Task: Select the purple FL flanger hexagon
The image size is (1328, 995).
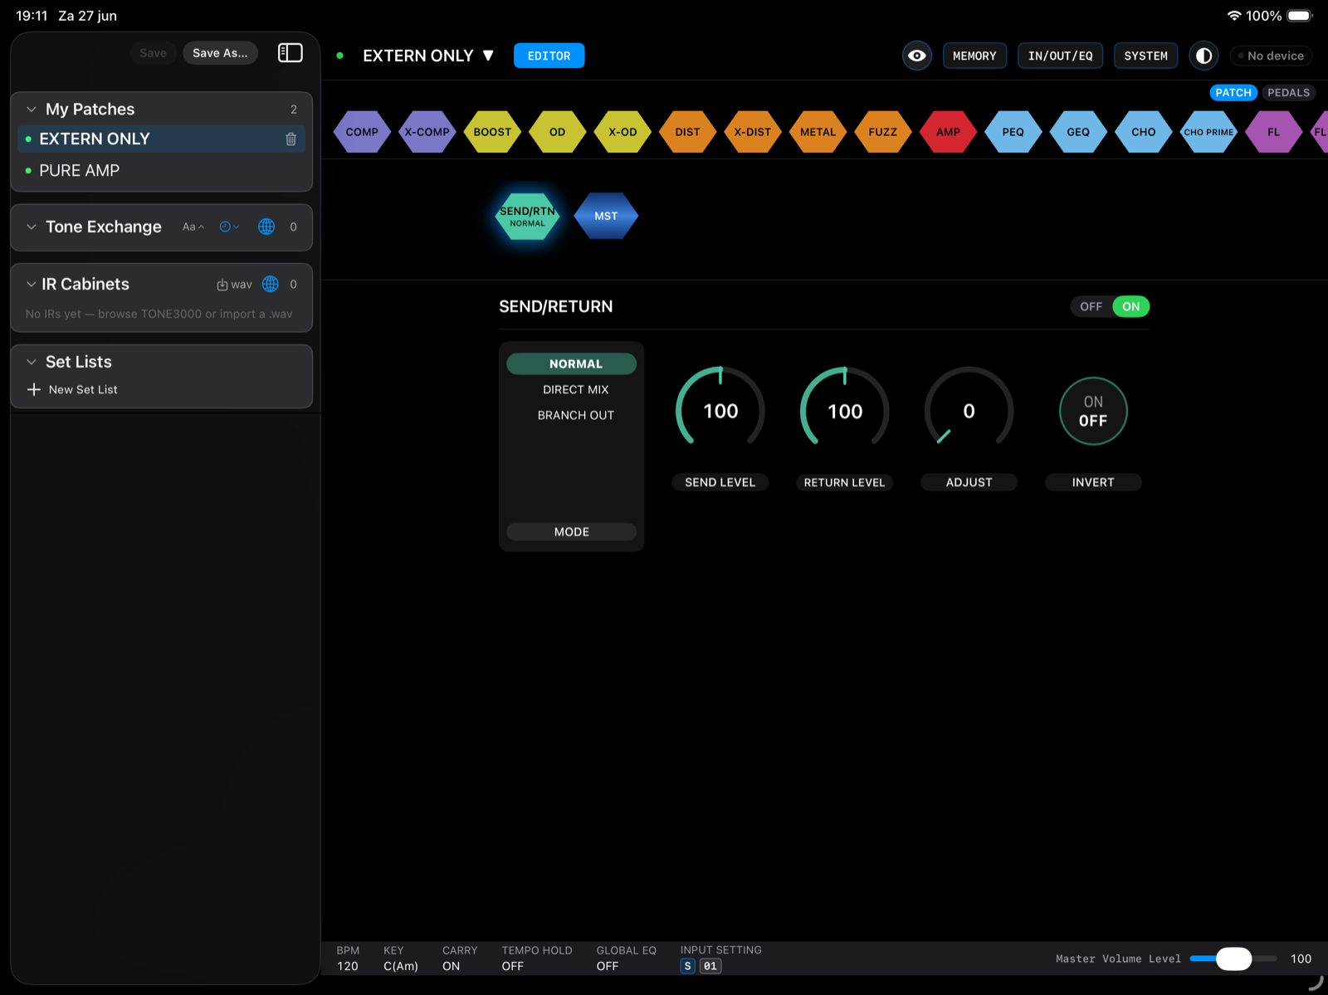Action: tap(1274, 132)
